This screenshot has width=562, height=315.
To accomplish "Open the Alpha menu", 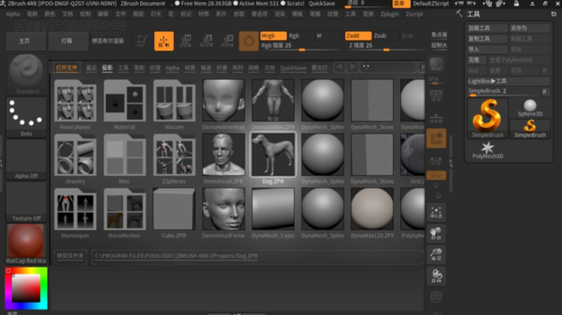I will pos(13,14).
